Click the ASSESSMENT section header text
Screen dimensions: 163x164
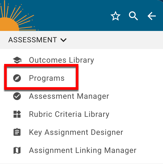[32, 40]
